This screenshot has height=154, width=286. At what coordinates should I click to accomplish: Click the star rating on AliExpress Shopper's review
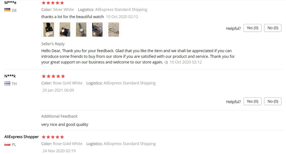click(x=53, y=137)
